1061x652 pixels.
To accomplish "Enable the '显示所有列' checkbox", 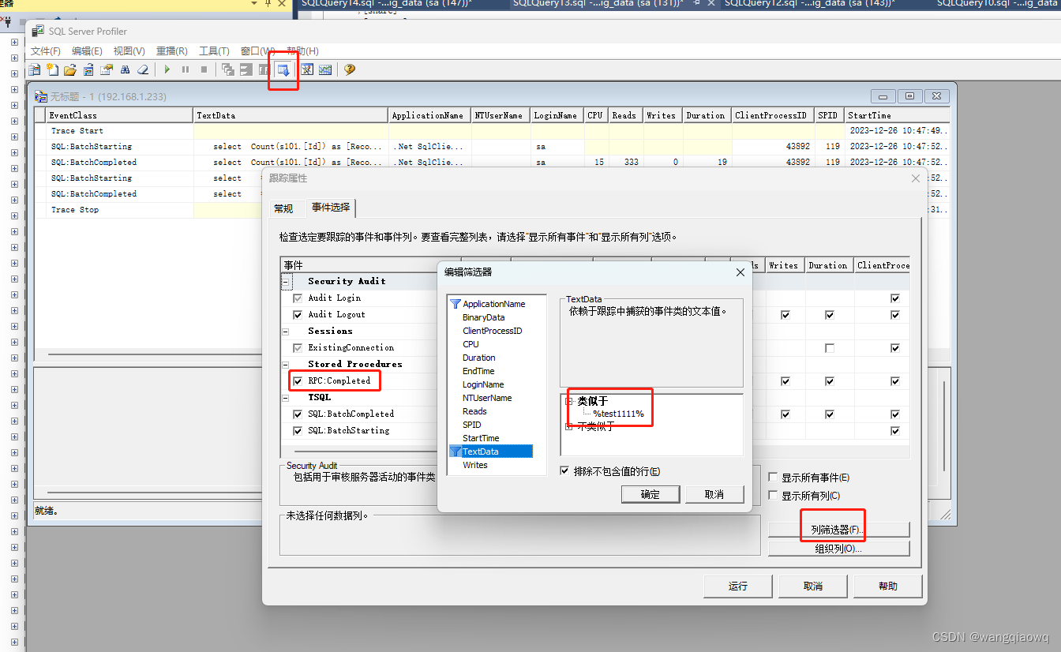I will point(774,496).
